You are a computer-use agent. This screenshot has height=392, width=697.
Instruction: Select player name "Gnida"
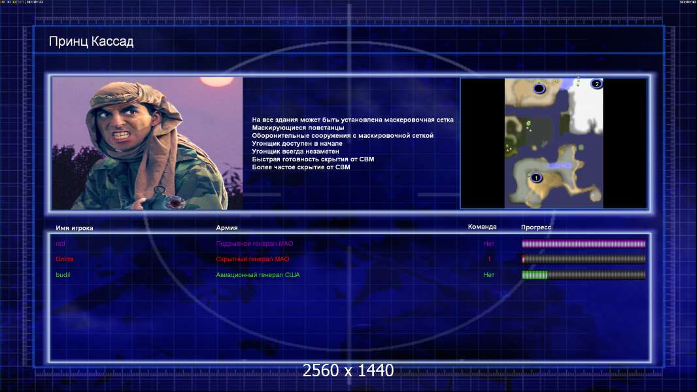point(65,259)
